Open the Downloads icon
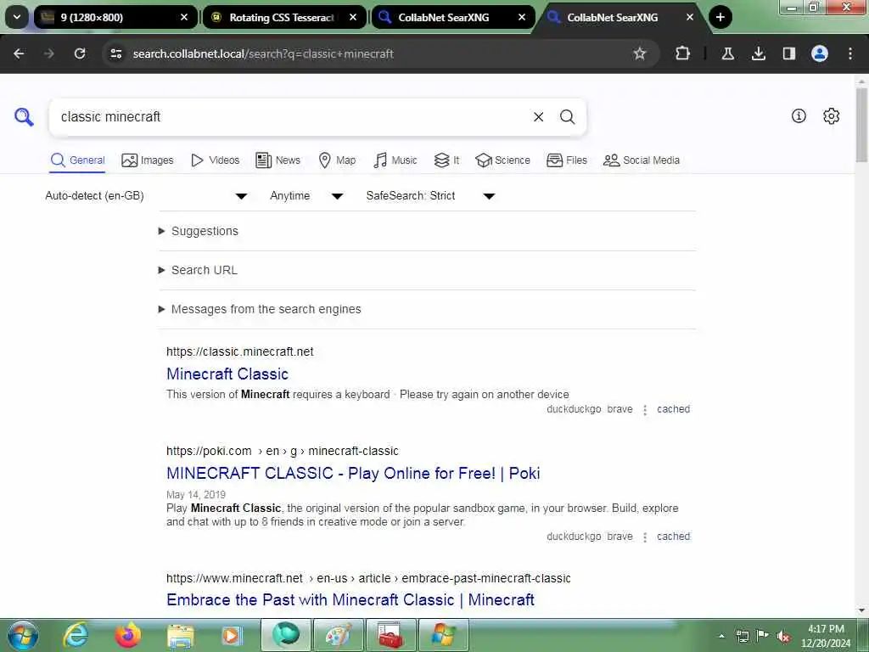Viewport: 869px width, 652px height. pyautogui.click(x=759, y=53)
